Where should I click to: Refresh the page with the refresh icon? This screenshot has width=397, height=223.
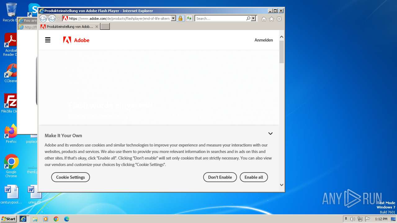189,19
